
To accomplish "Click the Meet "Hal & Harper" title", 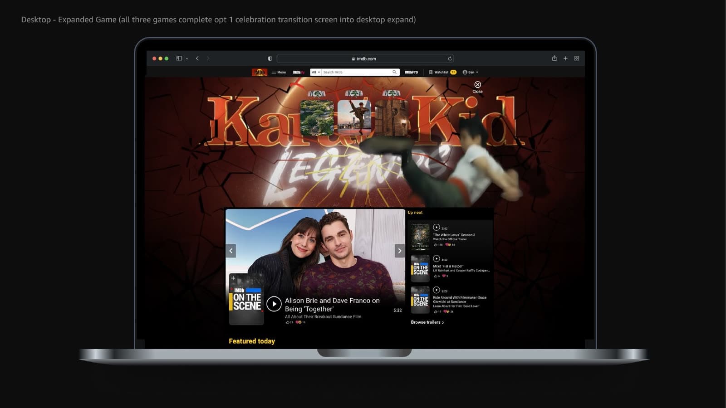I will 448,266.
